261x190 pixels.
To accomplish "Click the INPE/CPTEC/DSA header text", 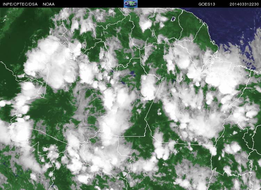I will pyautogui.click(x=20, y=4).
